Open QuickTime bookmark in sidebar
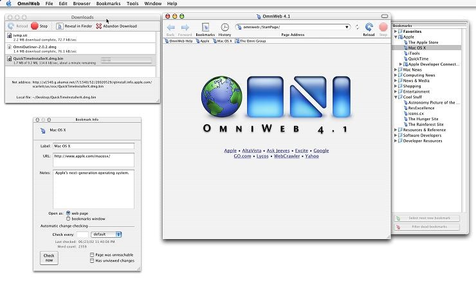Image resolution: width=476 pixels, height=286 pixels. (418, 59)
